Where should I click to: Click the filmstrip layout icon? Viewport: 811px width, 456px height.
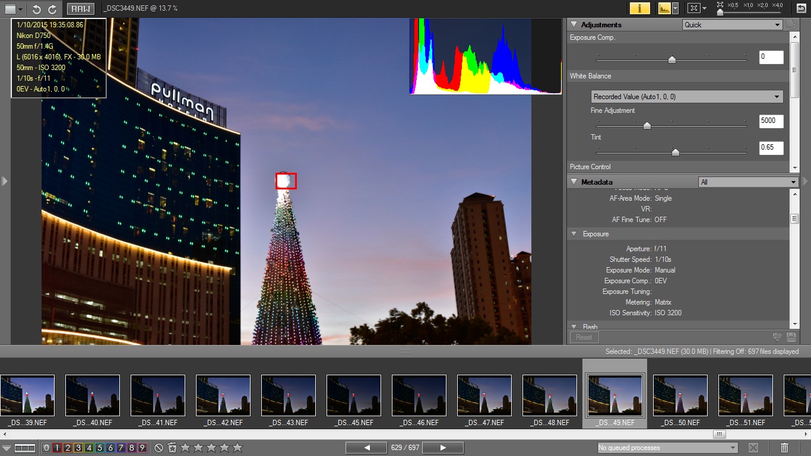point(25,448)
